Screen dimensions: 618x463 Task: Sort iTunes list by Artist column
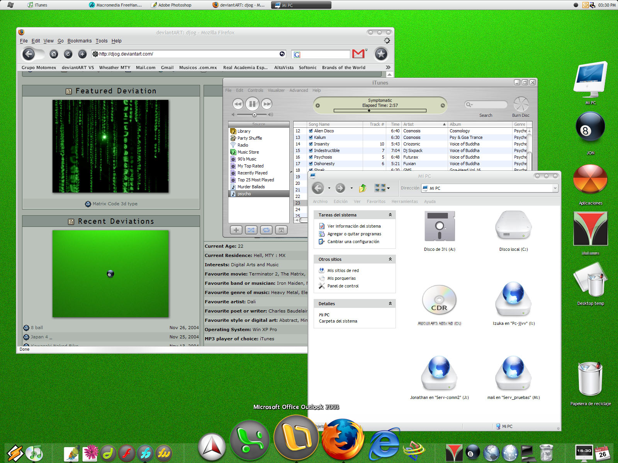click(x=424, y=124)
